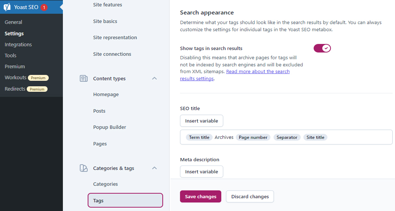Viewport: 395px width, 211px height.
Task: Select Yoast SEO top menu item
Action: click(31, 7)
